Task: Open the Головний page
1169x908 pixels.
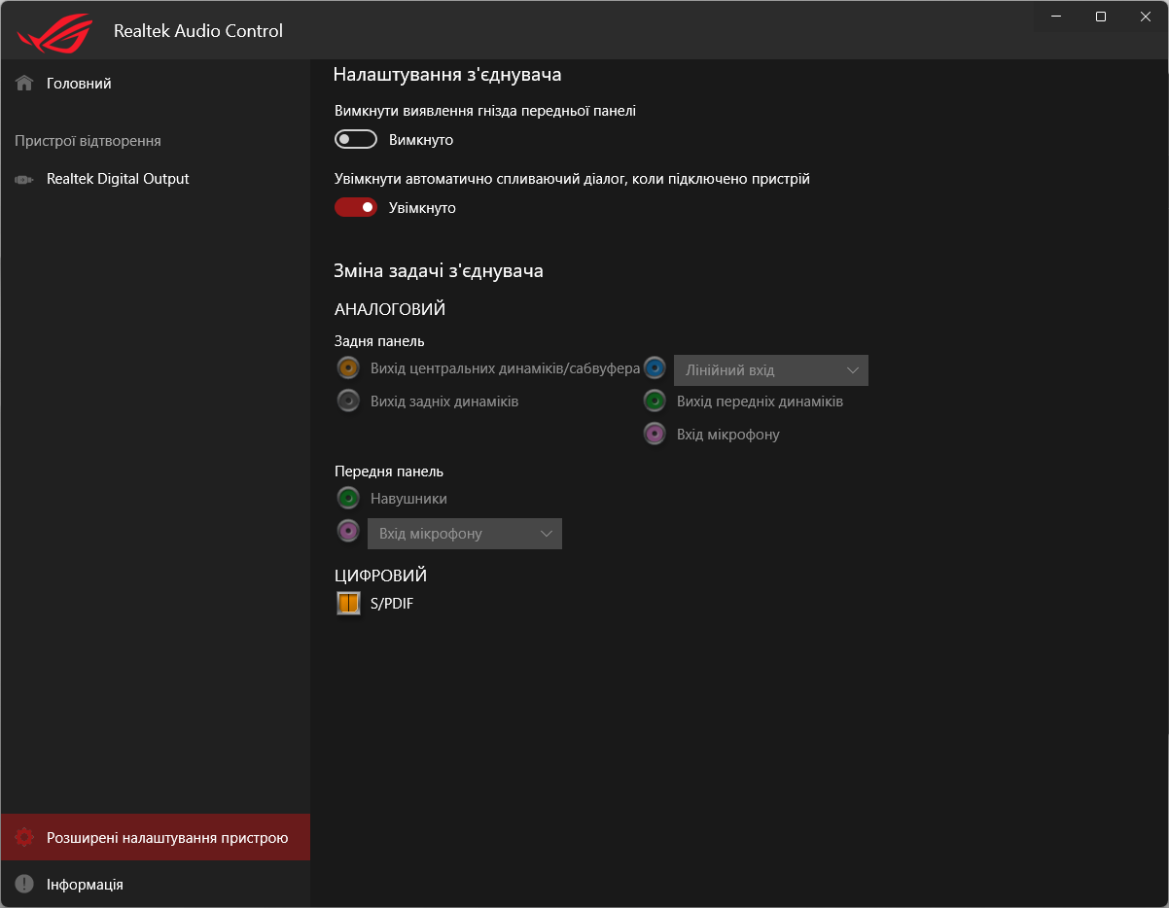Action: pyautogui.click(x=156, y=84)
